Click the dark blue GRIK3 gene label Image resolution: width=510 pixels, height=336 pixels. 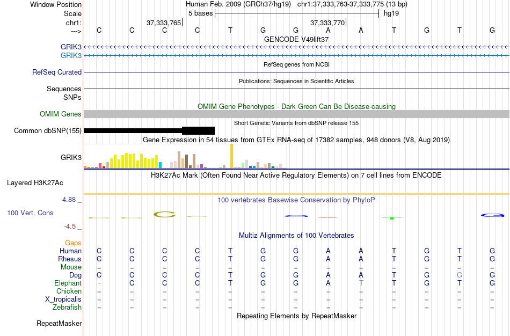[x=71, y=47]
